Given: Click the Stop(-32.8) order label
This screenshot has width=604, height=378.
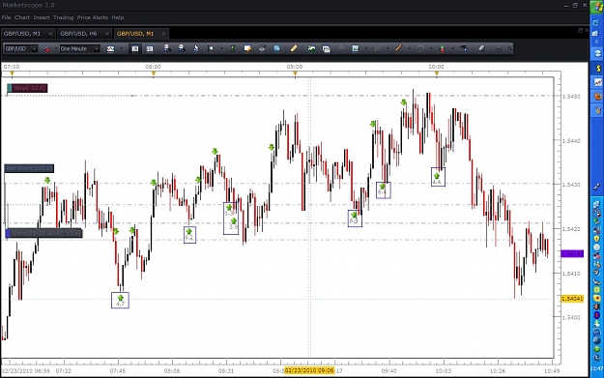Looking at the screenshot, I should 27,88.
